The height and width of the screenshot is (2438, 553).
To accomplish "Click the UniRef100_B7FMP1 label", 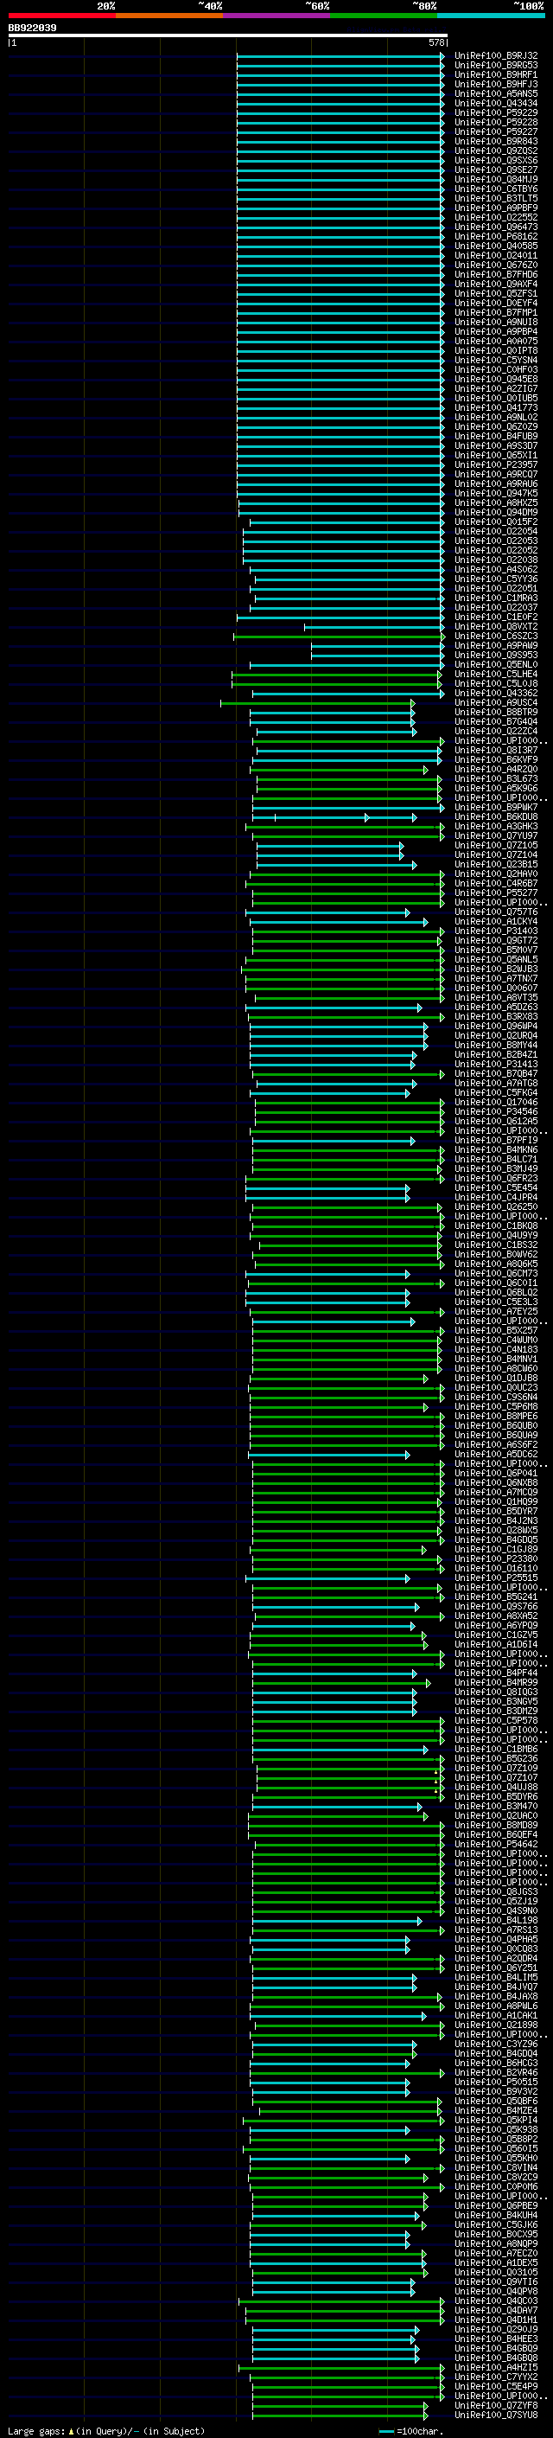I will [x=496, y=312].
